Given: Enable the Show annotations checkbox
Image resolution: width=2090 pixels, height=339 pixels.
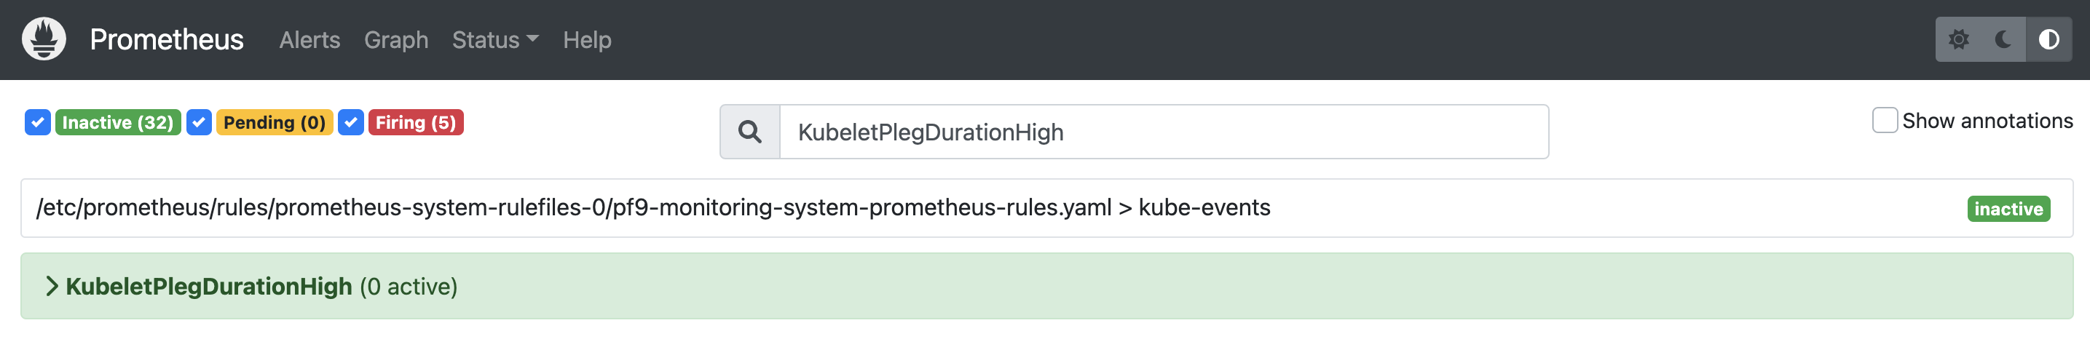Looking at the screenshot, I should [1884, 120].
